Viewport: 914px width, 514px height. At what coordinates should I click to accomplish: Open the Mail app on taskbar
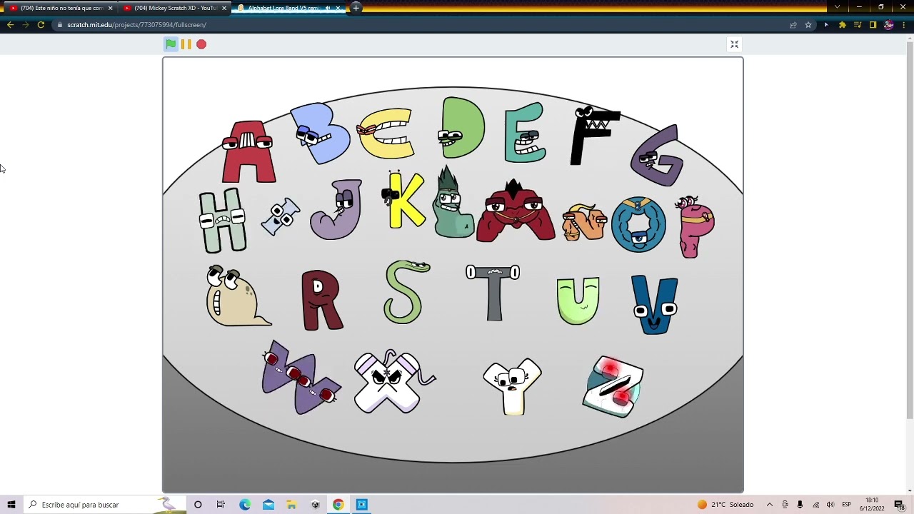click(268, 505)
